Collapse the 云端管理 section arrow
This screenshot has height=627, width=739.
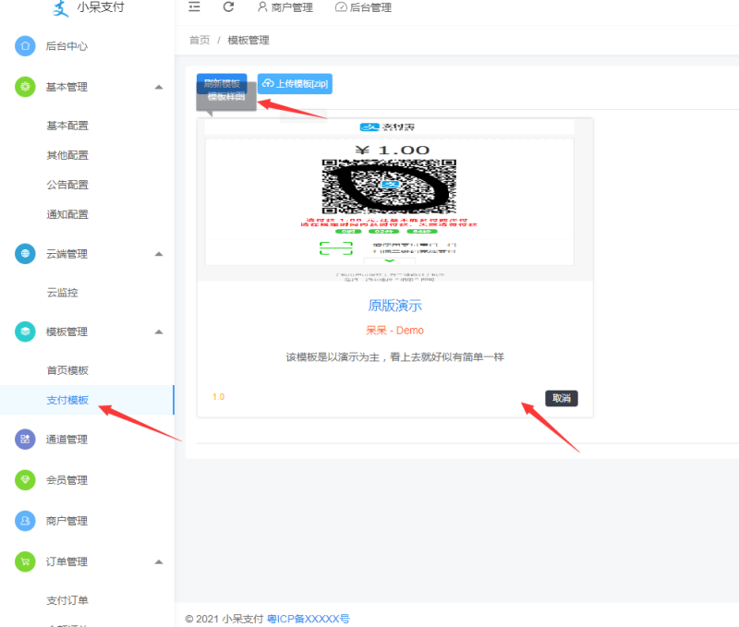pos(159,254)
